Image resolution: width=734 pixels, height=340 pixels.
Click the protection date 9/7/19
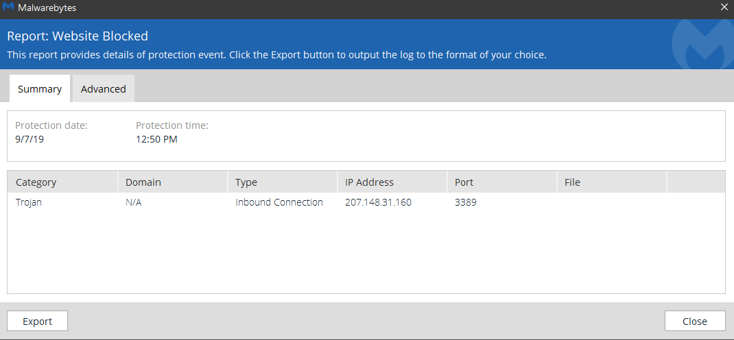click(29, 139)
